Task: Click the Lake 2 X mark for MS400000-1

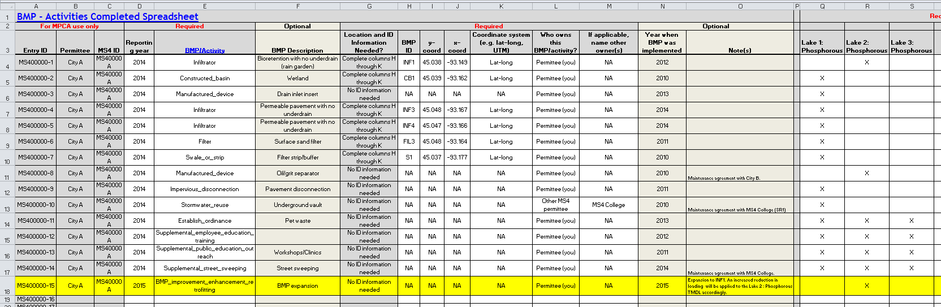Action: coord(867,62)
